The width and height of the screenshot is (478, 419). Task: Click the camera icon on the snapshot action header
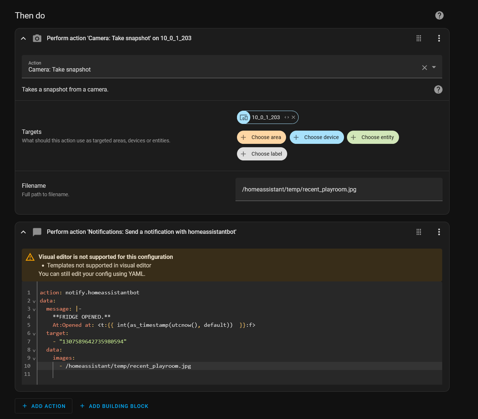pyautogui.click(x=37, y=38)
